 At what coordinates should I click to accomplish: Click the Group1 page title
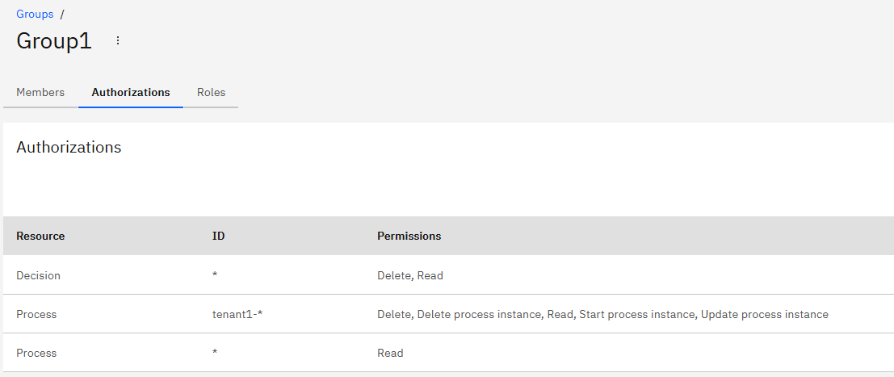click(x=54, y=41)
